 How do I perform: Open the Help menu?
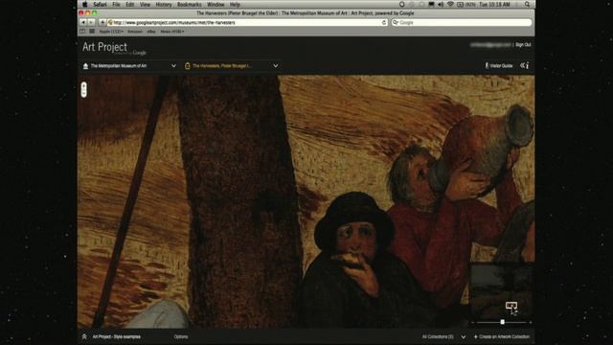[235, 4]
